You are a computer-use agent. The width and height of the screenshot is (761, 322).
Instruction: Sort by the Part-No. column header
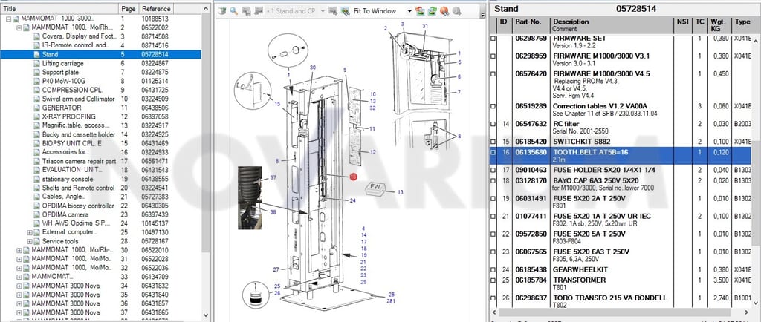tap(531, 26)
